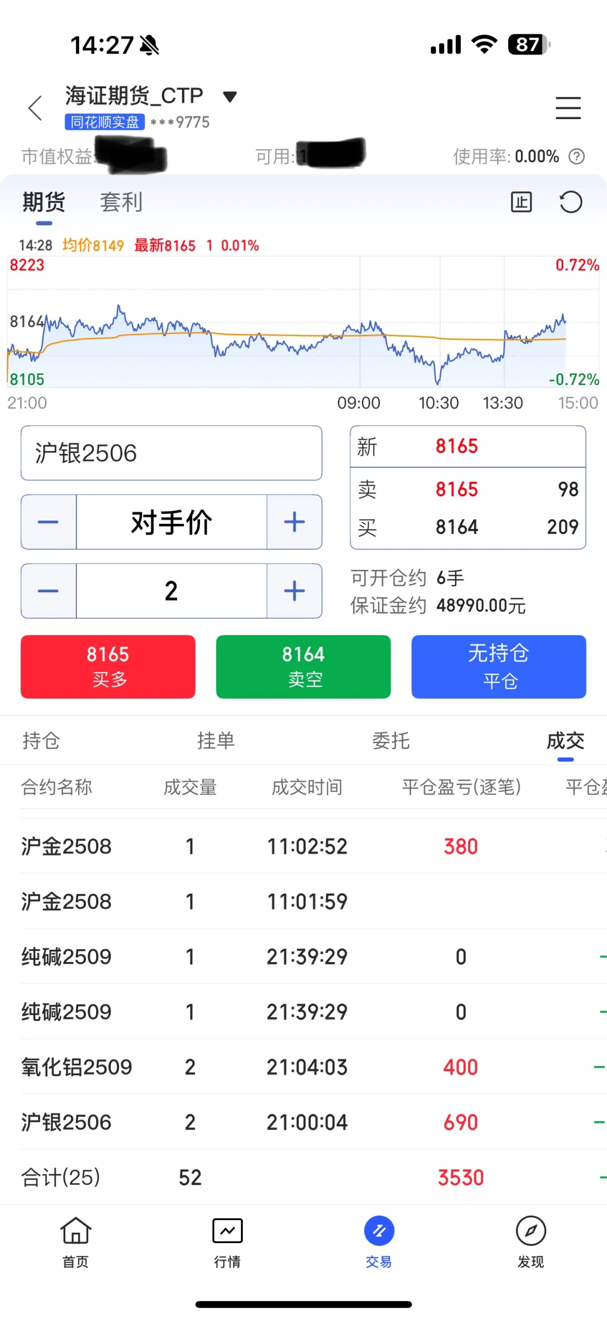Open the intraday price chart
The height and width of the screenshot is (1319, 607).
pyautogui.click(x=303, y=321)
